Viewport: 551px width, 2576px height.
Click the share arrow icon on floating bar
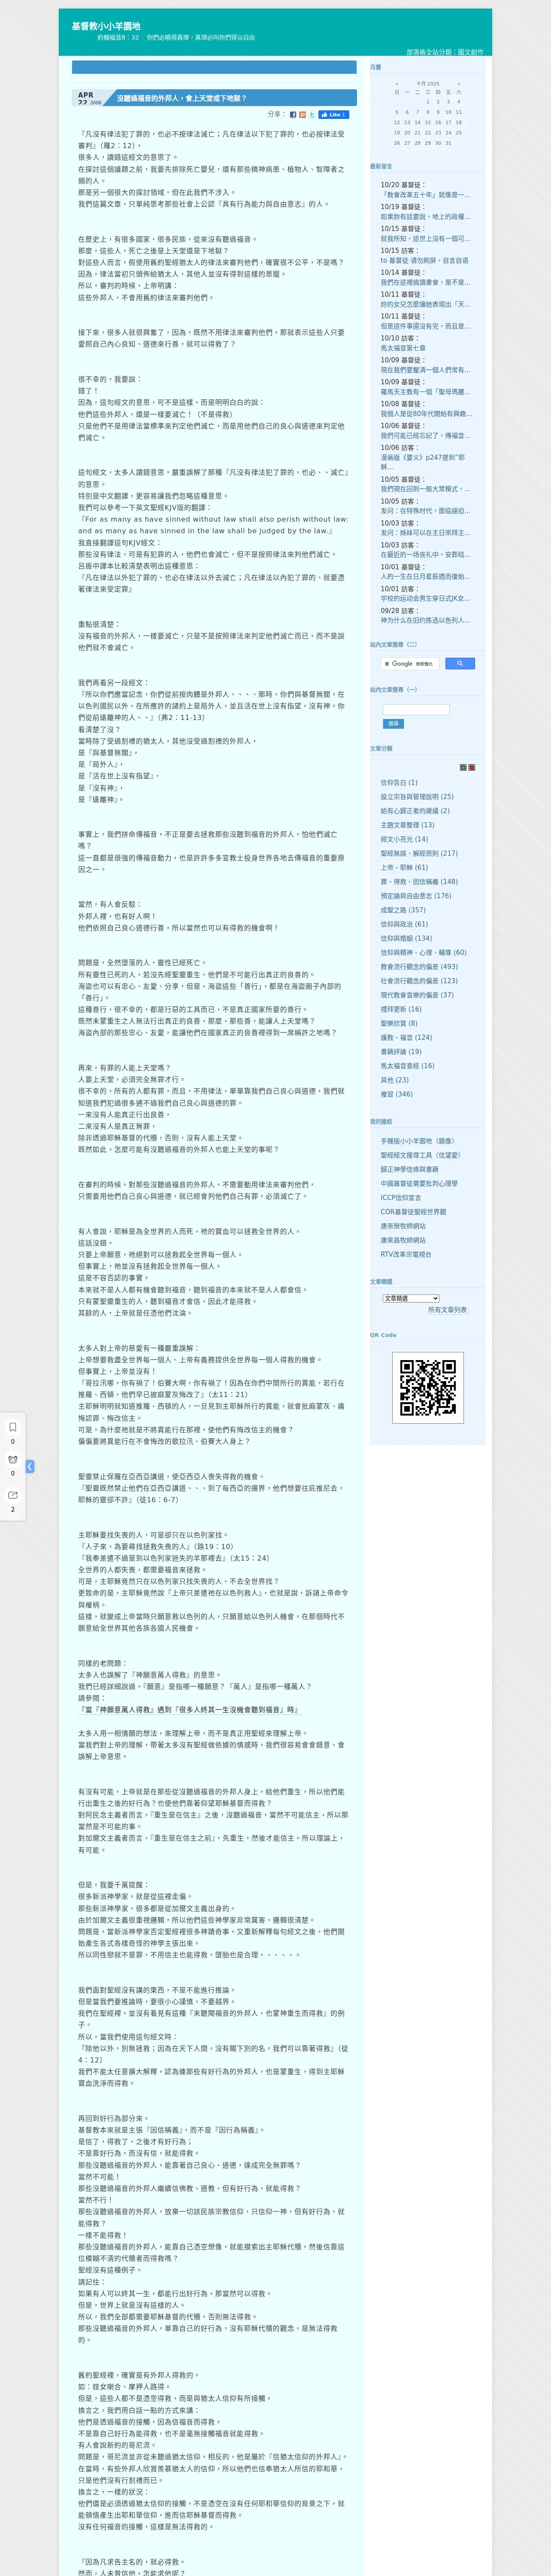pyautogui.click(x=13, y=1495)
